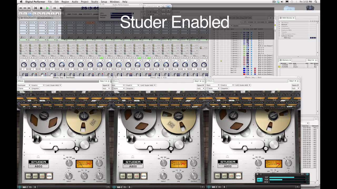The height and width of the screenshot is (189, 337).
Task: Toggle INPUT monitor on Bass Studer plugin
Action: click(x=224, y=176)
